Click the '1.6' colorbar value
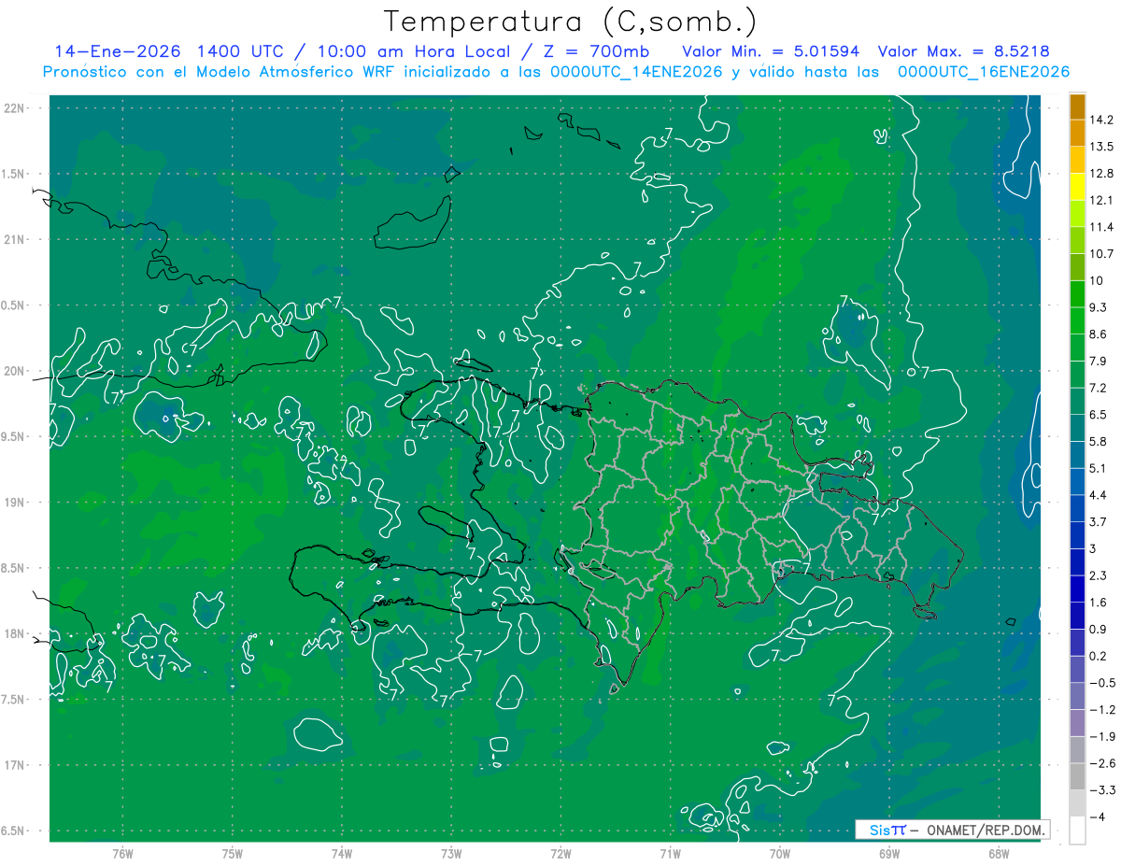The height and width of the screenshot is (866, 1121). (x=1099, y=603)
